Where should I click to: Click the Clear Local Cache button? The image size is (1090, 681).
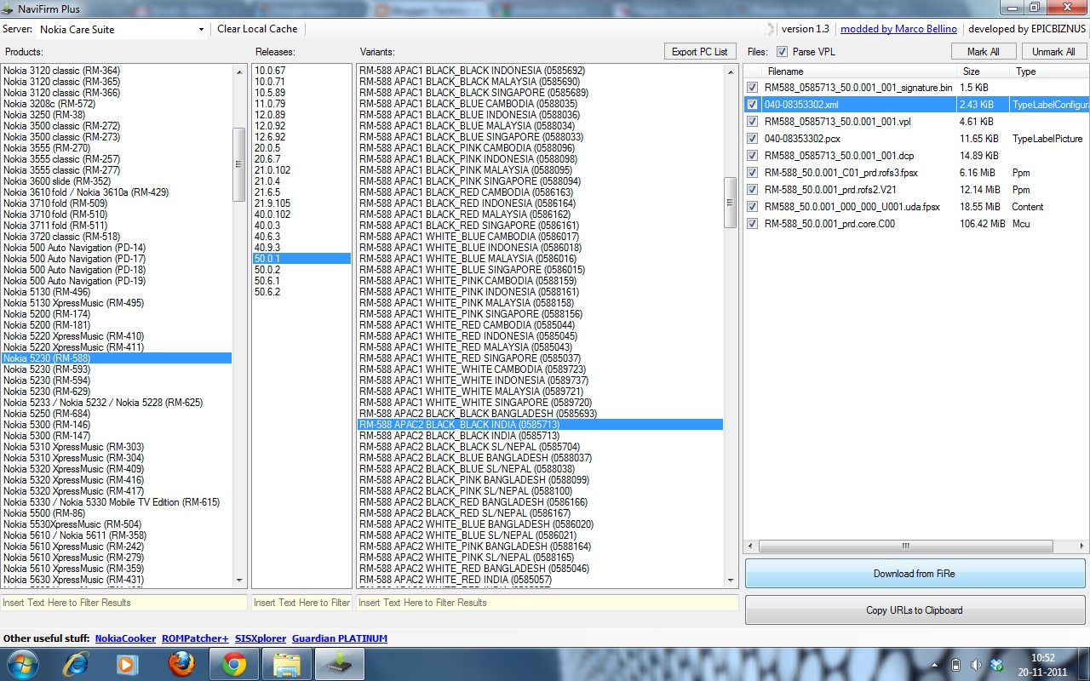tap(257, 29)
